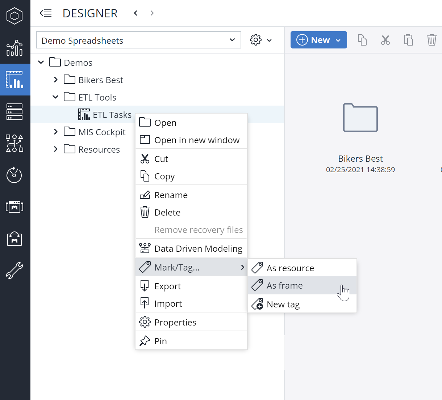Image resolution: width=442 pixels, height=400 pixels.
Task: Mark as resource in submenu
Action: [303, 268]
